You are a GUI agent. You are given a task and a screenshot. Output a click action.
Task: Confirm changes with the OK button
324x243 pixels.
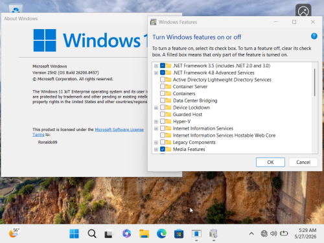click(270, 162)
